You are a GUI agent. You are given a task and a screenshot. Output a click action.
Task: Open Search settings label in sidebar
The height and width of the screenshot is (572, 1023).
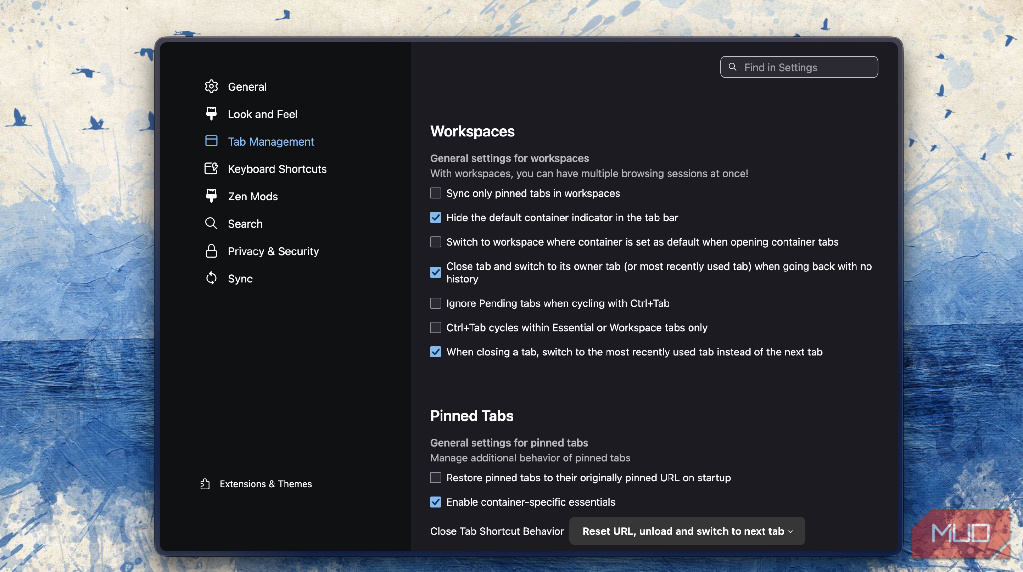click(245, 224)
